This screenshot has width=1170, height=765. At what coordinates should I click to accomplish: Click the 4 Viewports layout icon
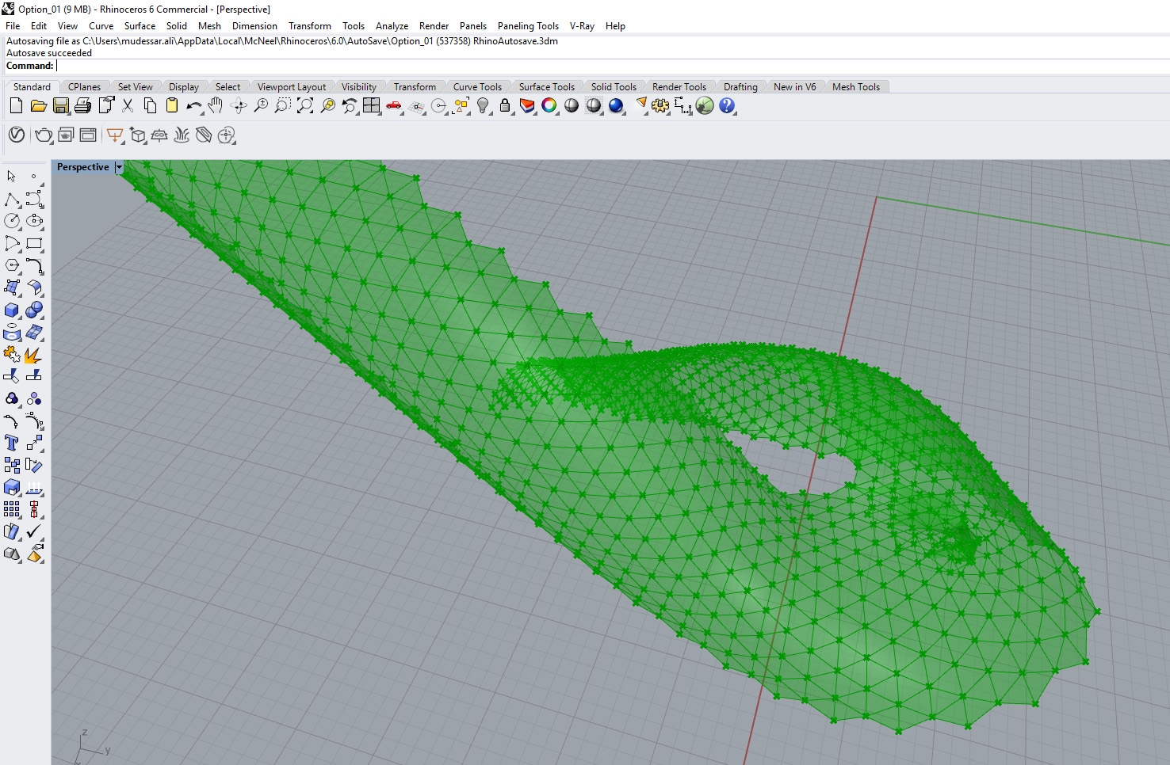[371, 105]
